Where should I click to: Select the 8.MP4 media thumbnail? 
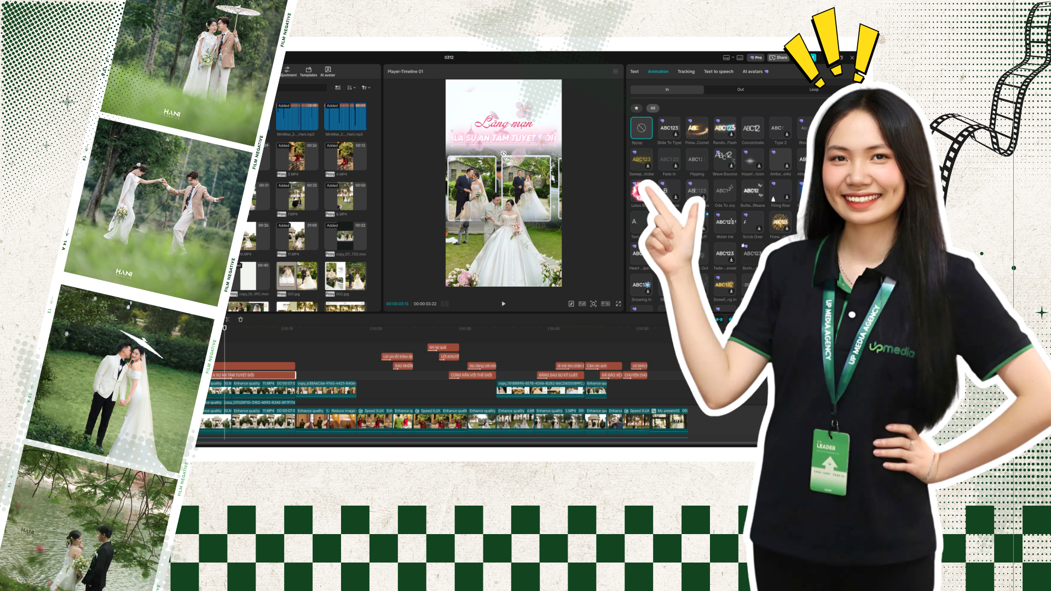tap(345, 196)
